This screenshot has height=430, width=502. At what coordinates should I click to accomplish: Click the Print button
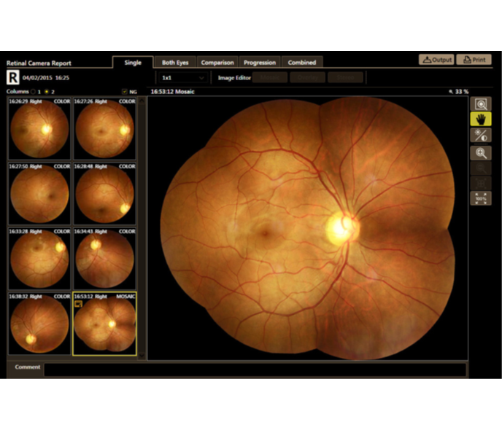pyautogui.click(x=474, y=60)
